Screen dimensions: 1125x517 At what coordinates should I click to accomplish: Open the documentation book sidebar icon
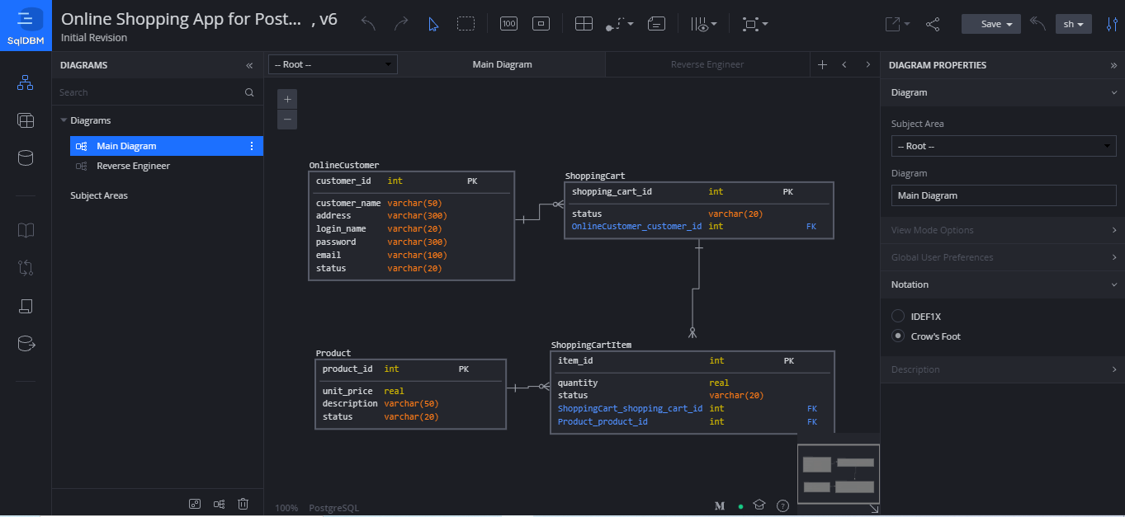coord(26,230)
